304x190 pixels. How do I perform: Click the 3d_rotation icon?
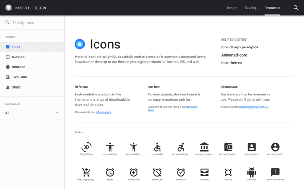(86, 147)
